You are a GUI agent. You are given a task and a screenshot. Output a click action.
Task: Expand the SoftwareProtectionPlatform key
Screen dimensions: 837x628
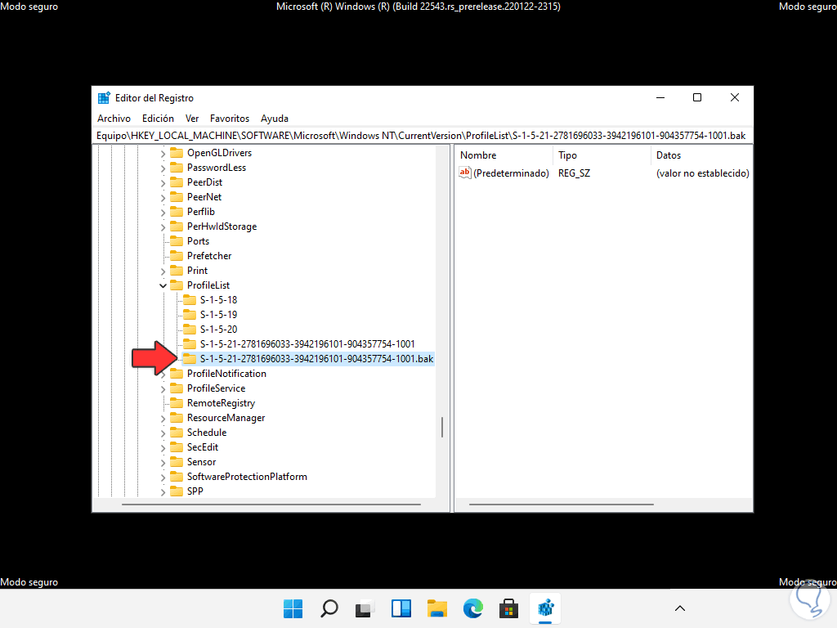click(x=163, y=477)
